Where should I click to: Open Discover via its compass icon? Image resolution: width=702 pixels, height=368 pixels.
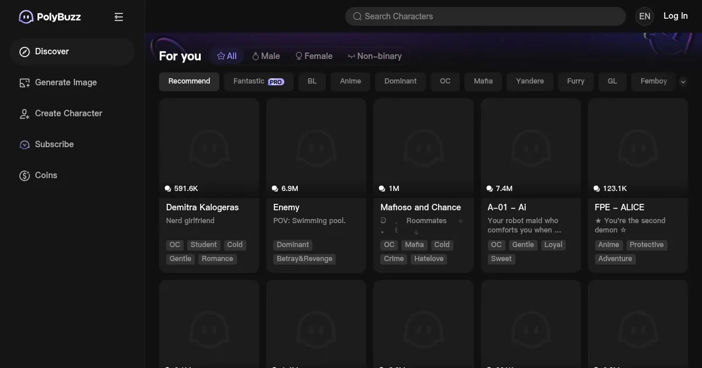click(x=25, y=52)
